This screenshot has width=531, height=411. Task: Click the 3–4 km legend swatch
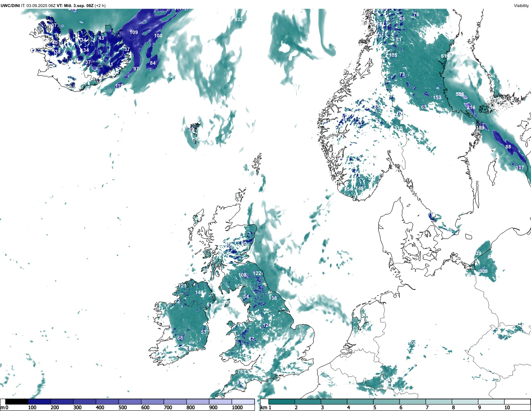click(334, 401)
